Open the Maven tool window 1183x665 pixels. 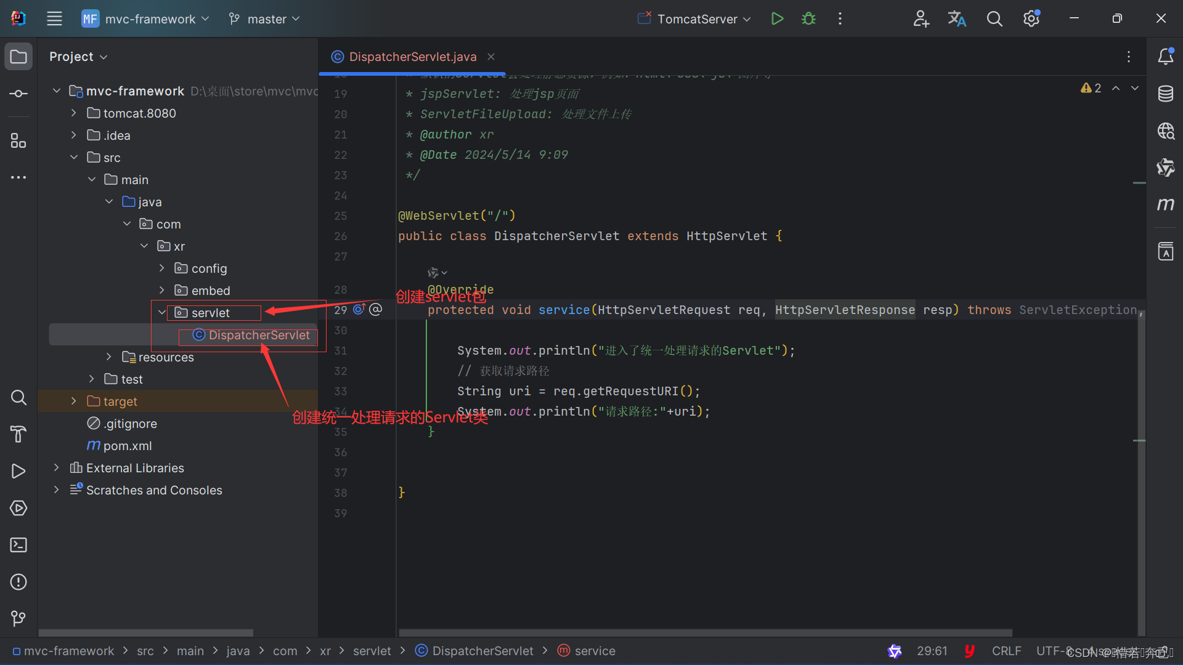[x=1165, y=204]
